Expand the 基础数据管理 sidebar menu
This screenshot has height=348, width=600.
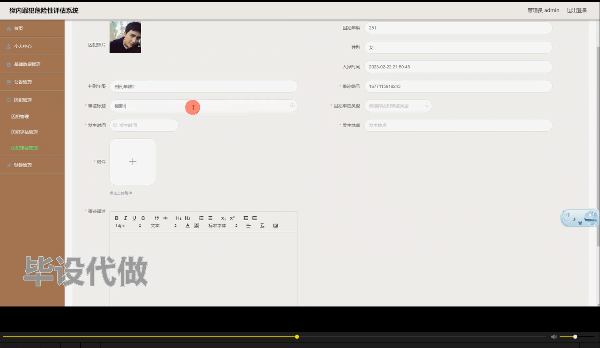pyautogui.click(x=32, y=64)
